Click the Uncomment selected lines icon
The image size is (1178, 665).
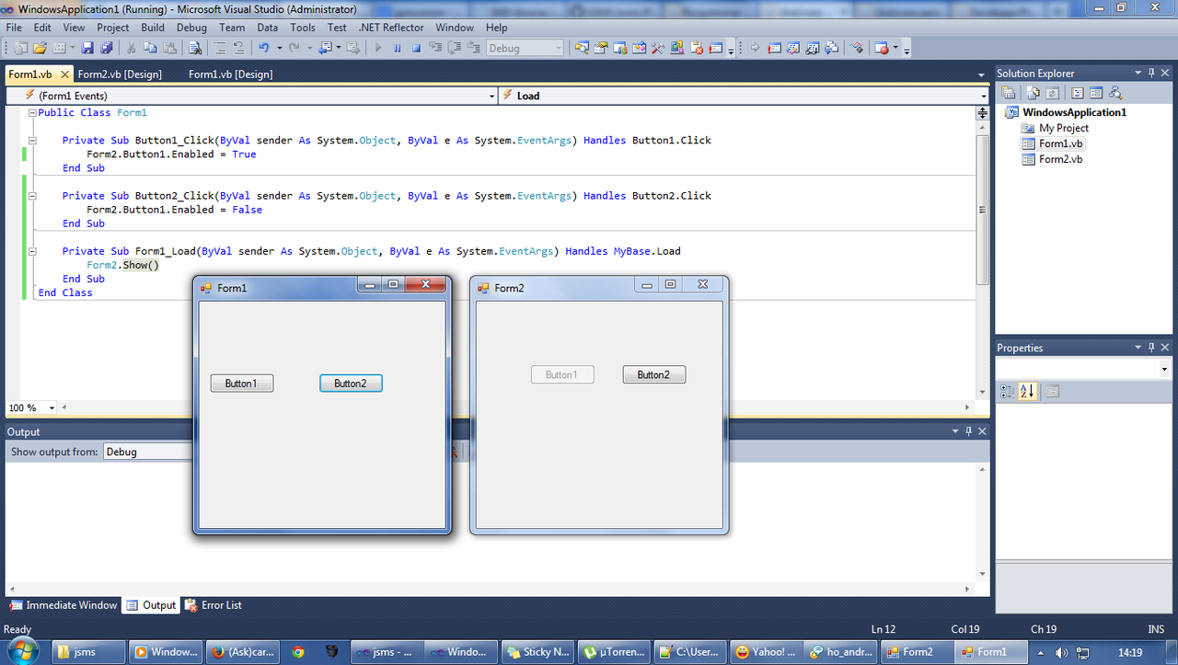point(238,48)
